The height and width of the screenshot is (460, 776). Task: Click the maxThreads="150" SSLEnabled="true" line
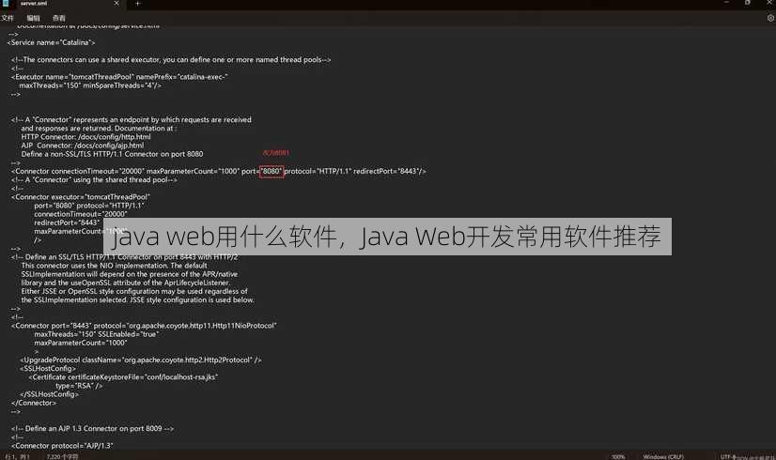pyautogui.click(x=96, y=334)
